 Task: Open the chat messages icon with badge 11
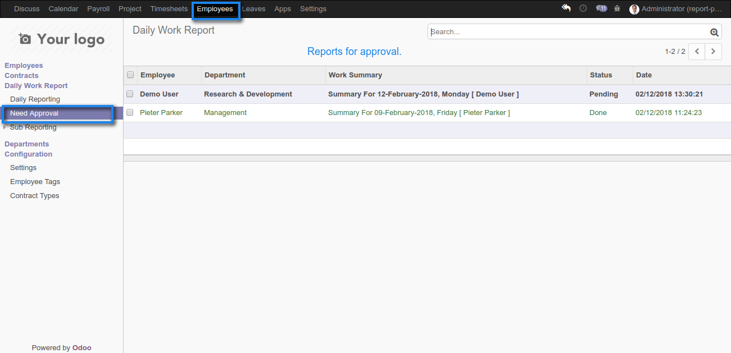[601, 8]
